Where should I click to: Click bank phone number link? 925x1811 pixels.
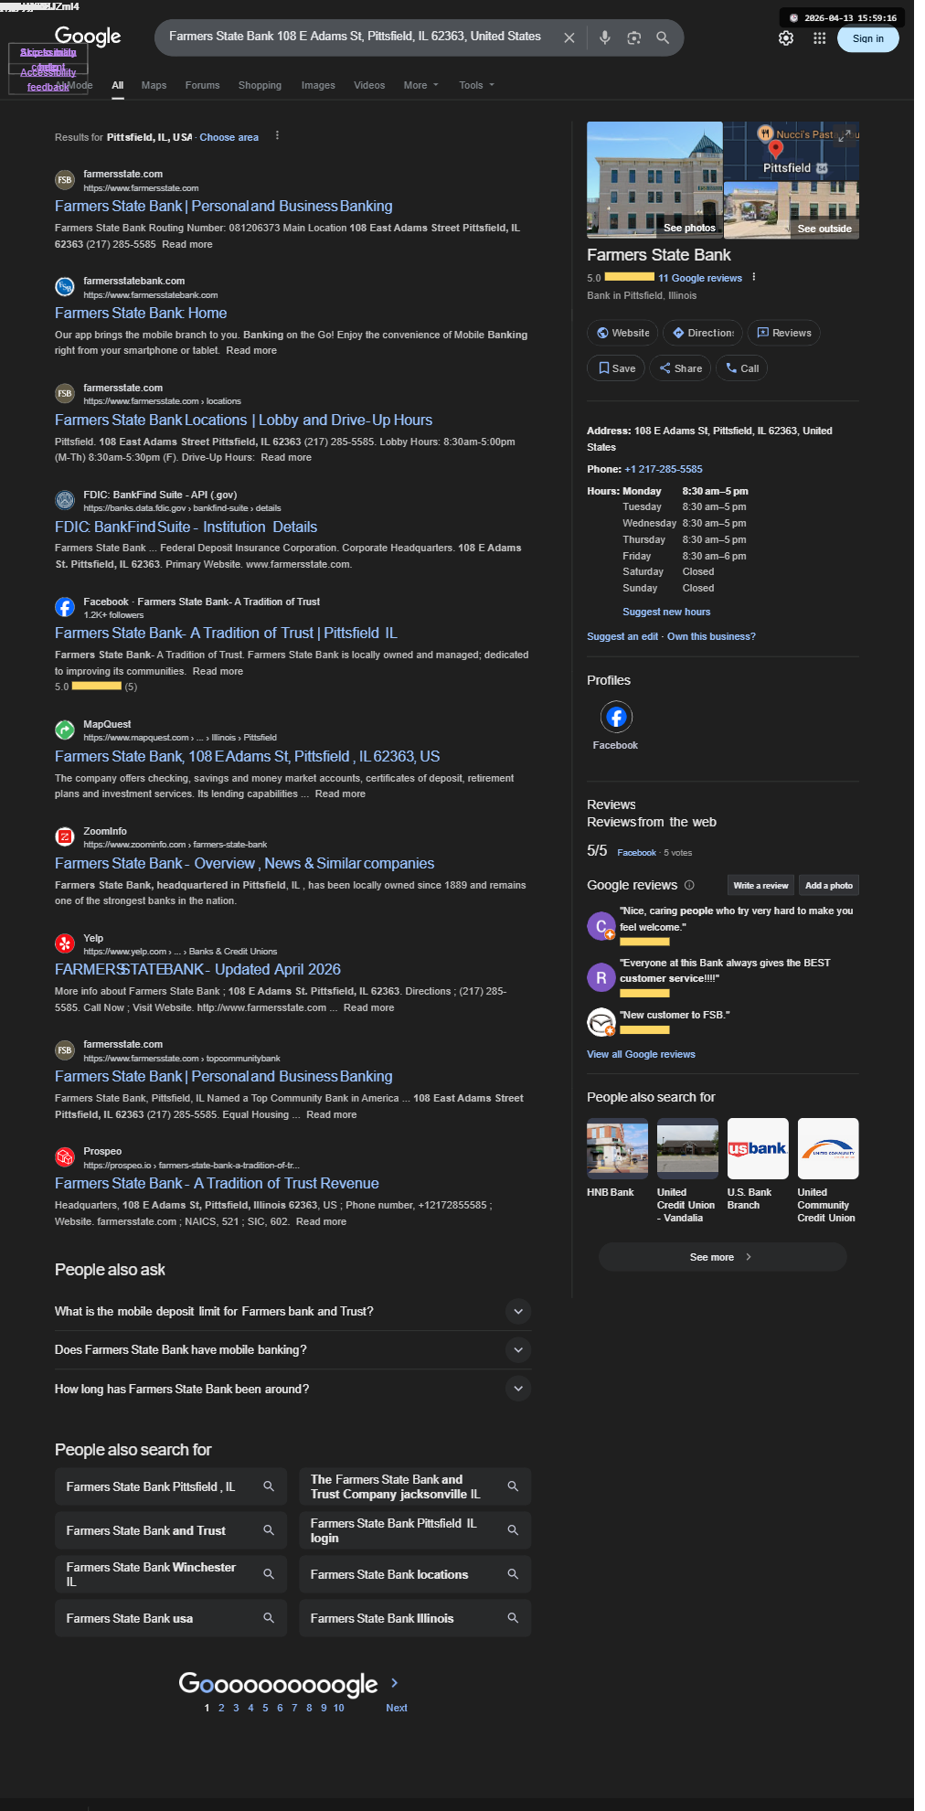[664, 469]
